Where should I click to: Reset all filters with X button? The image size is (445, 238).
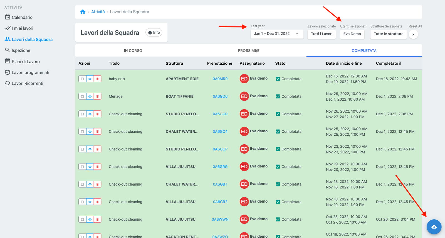[413, 35]
